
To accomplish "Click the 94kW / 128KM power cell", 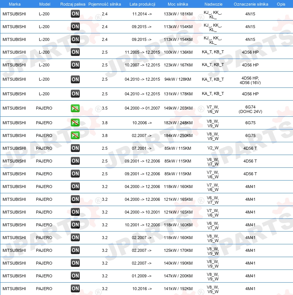I will [178, 80].
